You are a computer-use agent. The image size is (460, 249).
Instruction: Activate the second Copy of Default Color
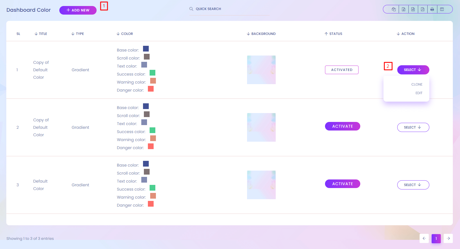tap(342, 126)
